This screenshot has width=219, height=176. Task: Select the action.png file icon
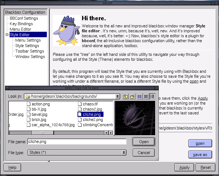coord(29,104)
